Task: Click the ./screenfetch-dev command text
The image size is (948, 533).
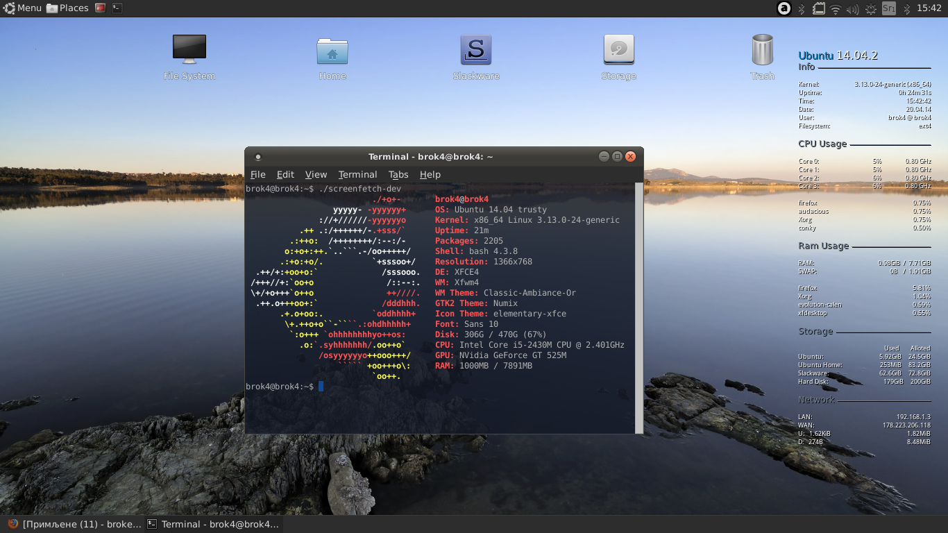Action: [359, 189]
